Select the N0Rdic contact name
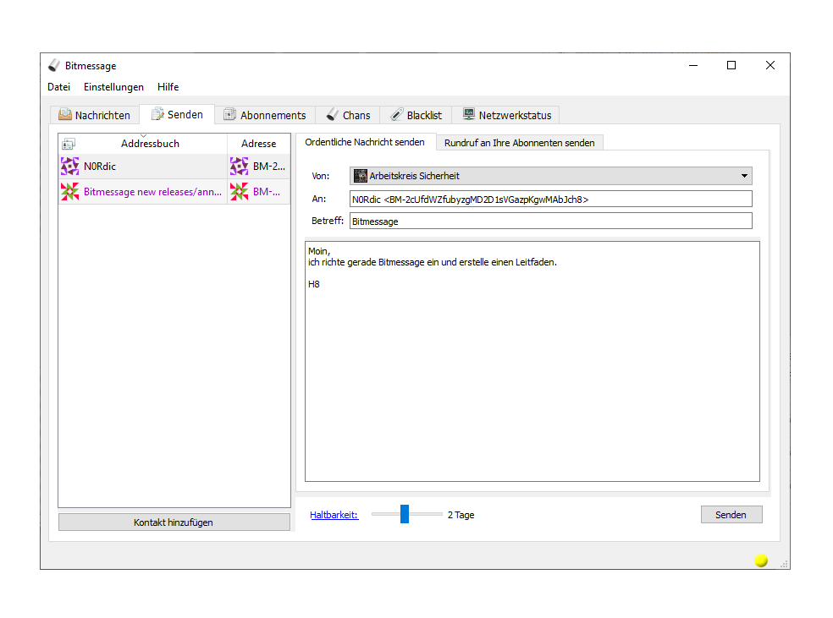 click(x=100, y=167)
